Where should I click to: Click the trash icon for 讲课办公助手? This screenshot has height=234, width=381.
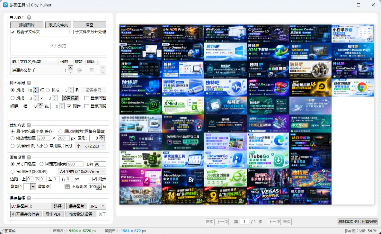click(x=92, y=70)
